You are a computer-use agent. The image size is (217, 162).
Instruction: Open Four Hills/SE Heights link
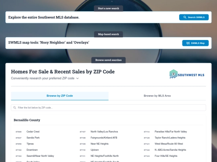click(x=166, y=156)
